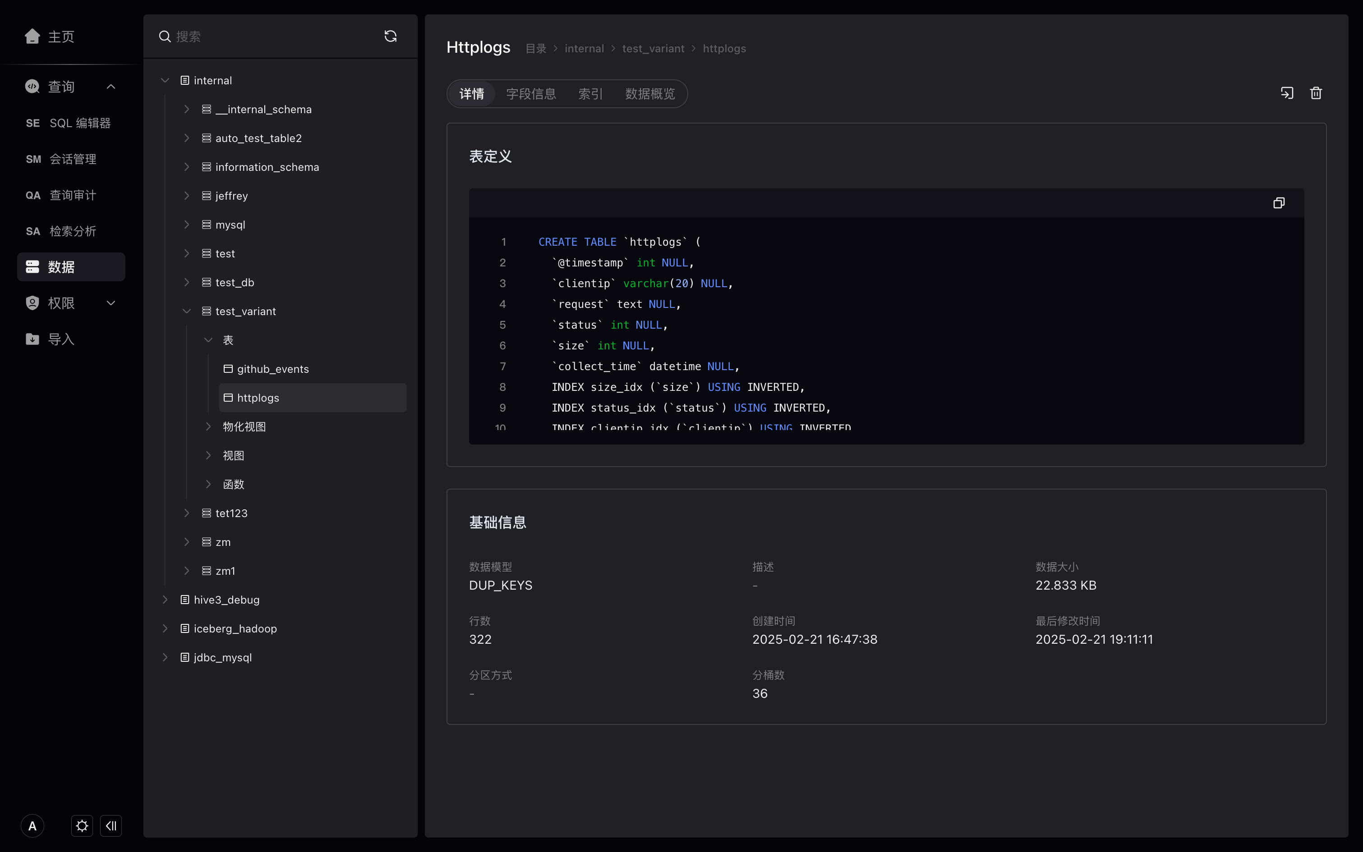Click the import-into-table arrow icon

click(x=1287, y=93)
